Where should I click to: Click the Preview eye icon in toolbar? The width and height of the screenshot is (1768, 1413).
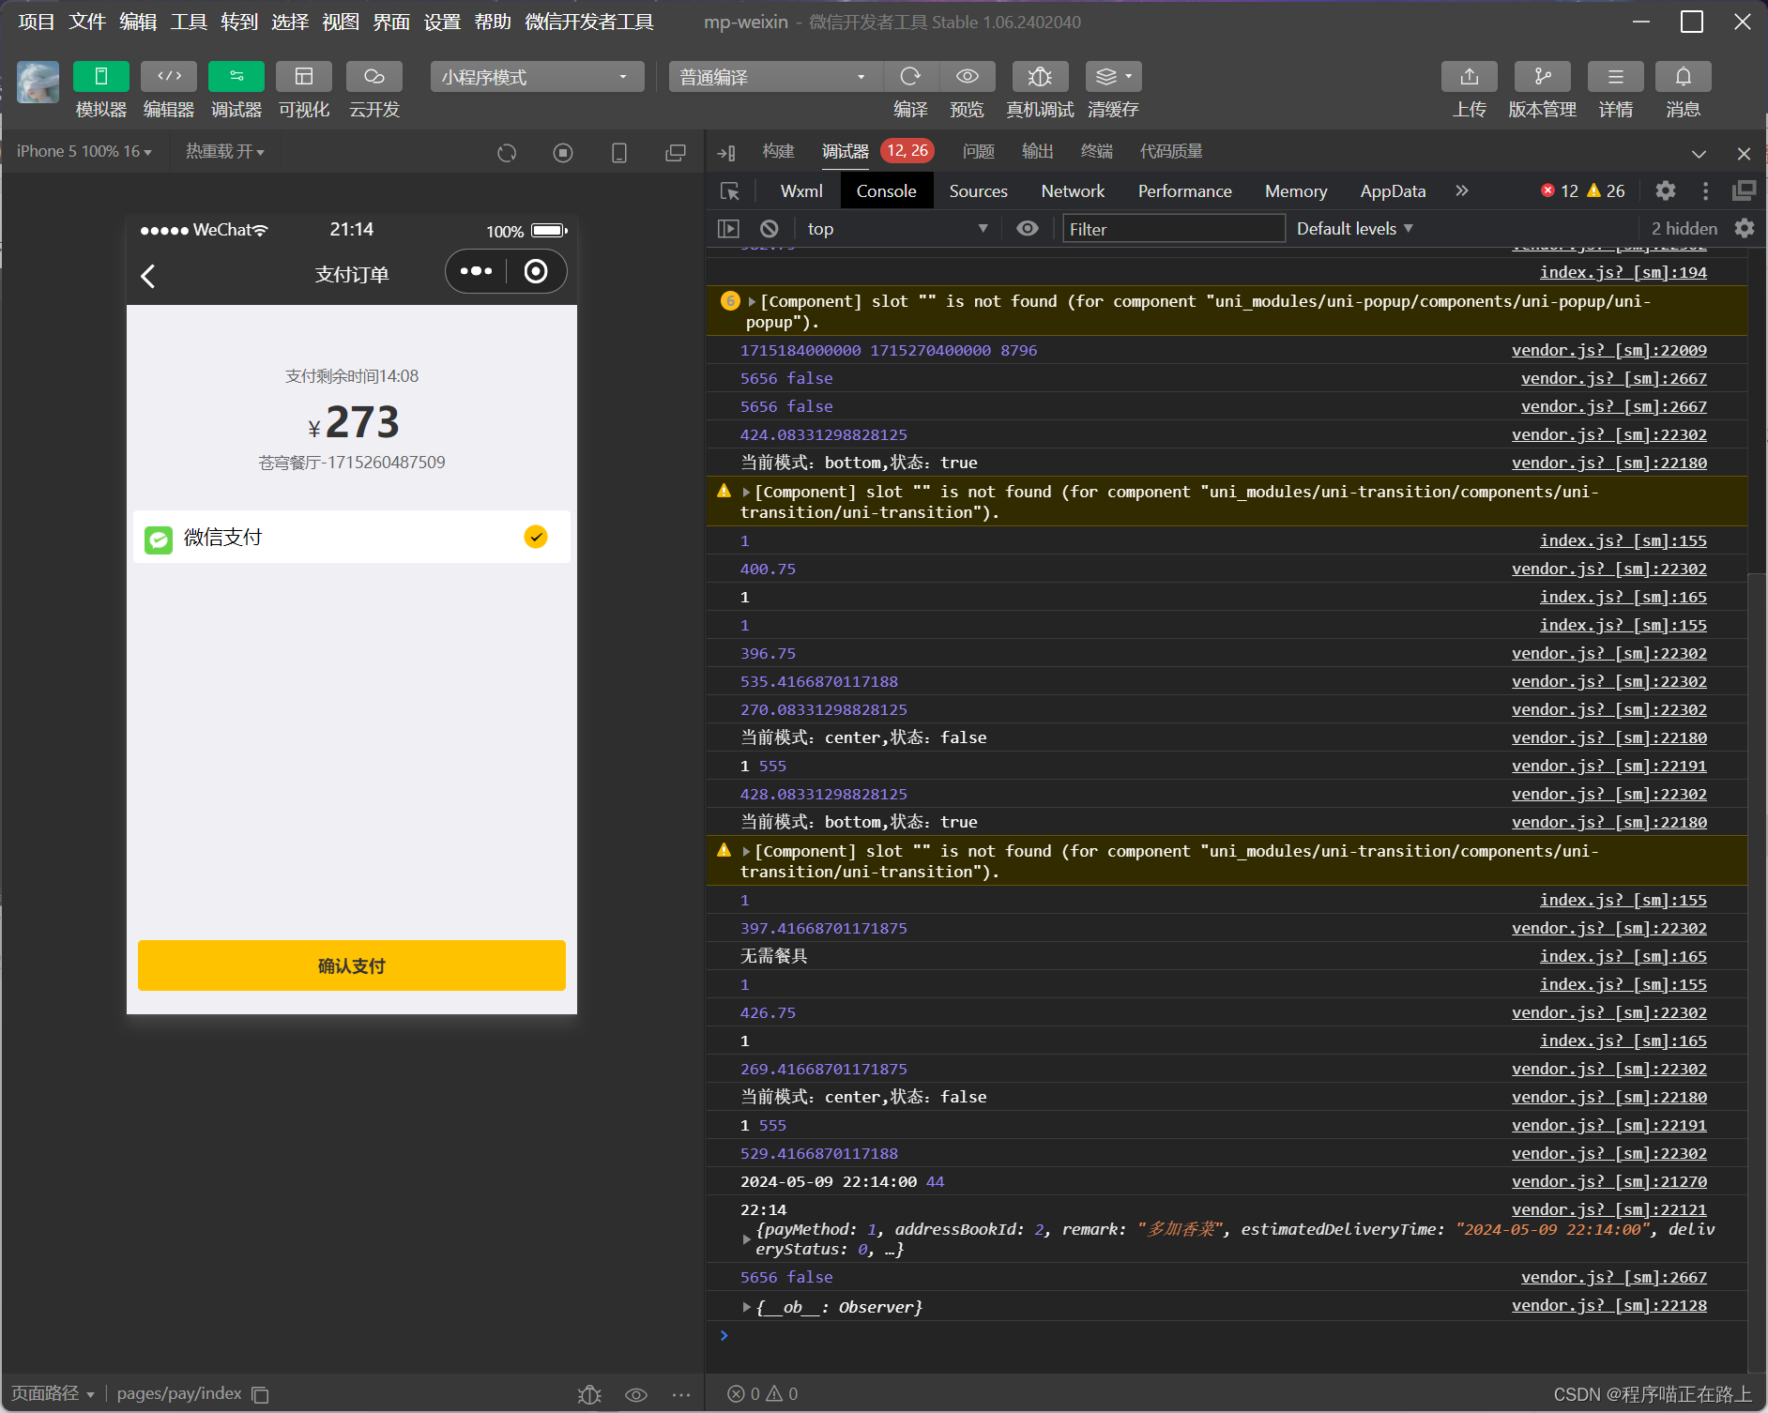pos(968,76)
